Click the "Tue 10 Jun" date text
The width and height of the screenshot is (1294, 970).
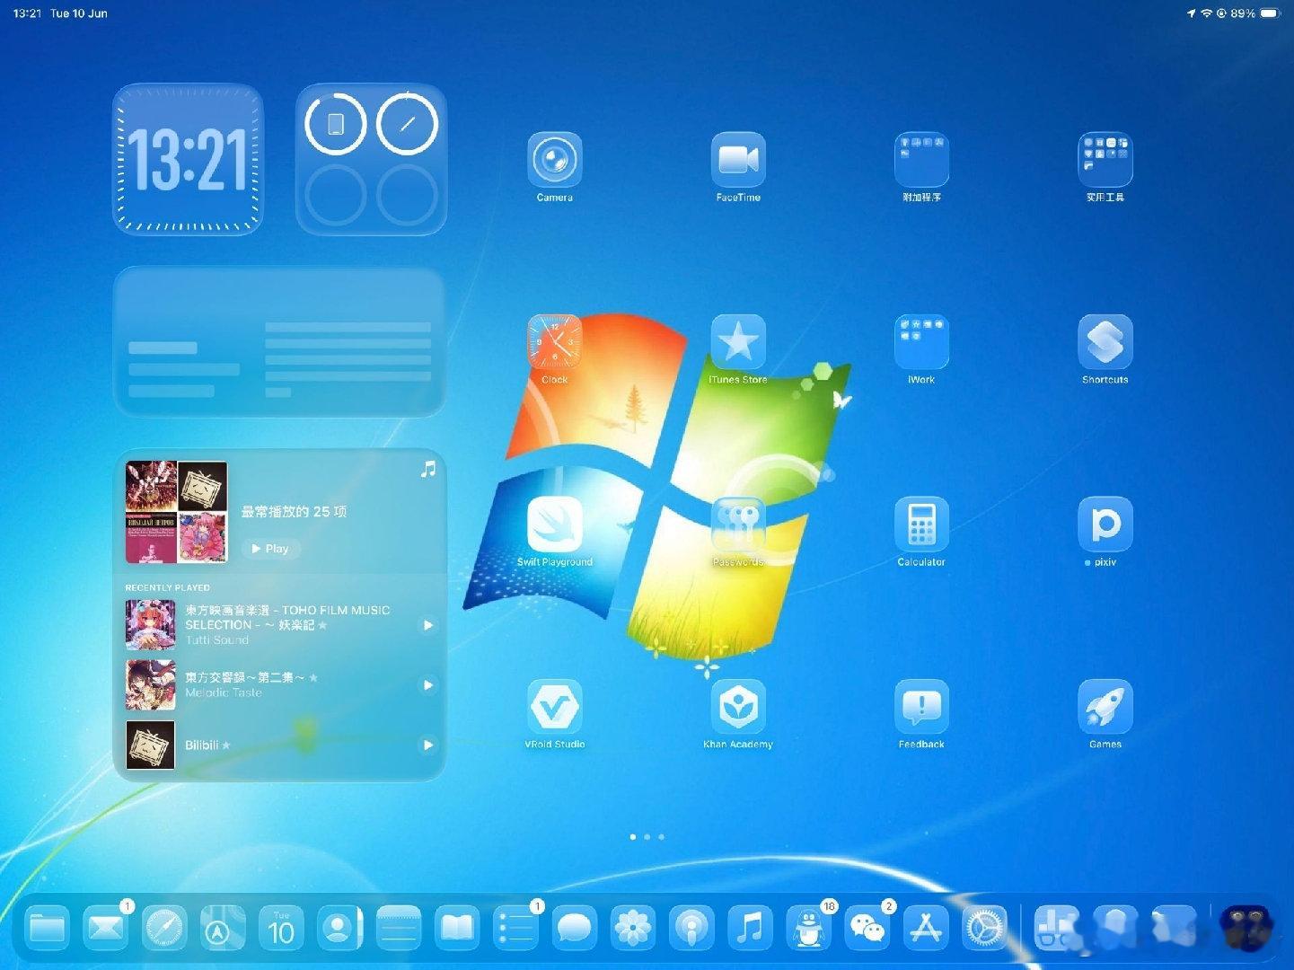(79, 13)
